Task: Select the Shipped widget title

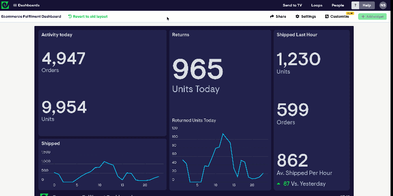Action: 51,144
